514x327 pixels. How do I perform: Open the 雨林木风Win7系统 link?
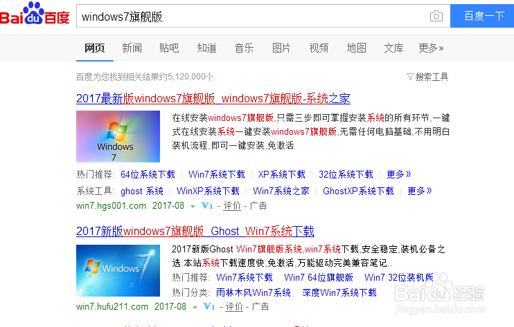coord(253,292)
